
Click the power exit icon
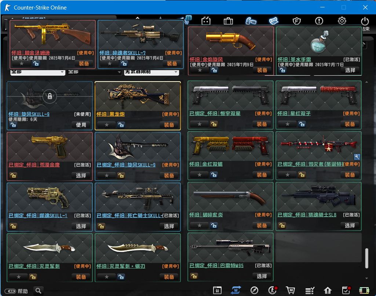[x=365, y=21]
